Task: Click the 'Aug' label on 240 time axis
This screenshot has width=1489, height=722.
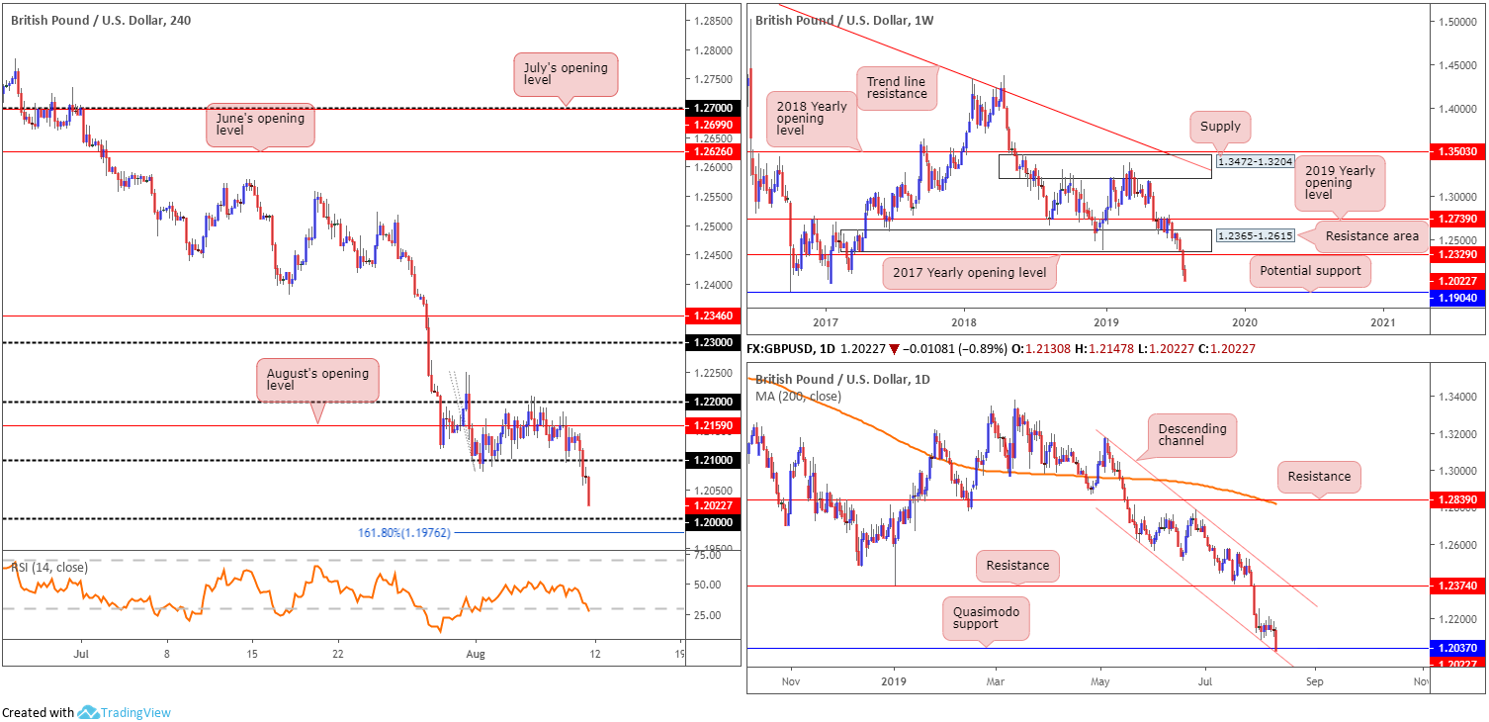Action: point(477,654)
